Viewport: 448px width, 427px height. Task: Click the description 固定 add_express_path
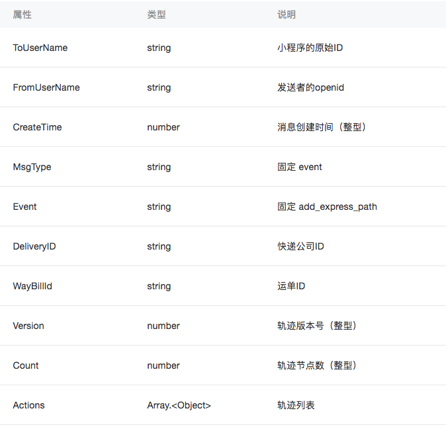(327, 207)
